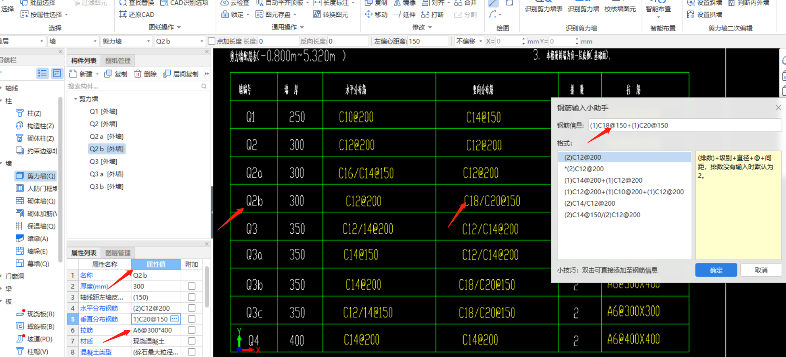This screenshot has height=357, width=786.
Task: Select 坡道(PD) in navigation tree
Action: (x=34, y=339)
